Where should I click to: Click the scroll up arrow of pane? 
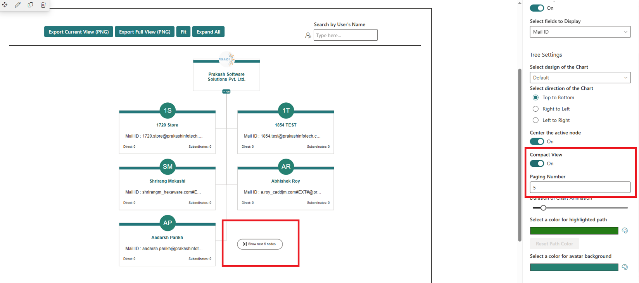pyautogui.click(x=520, y=3)
